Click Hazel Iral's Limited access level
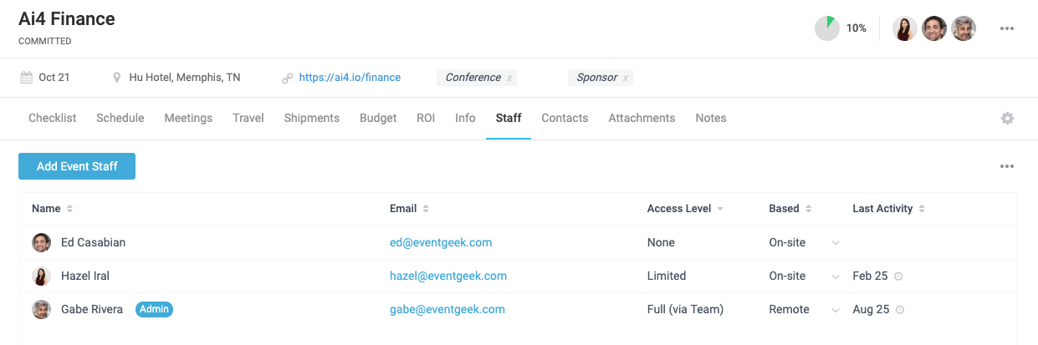The width and height of the screenshot is (1038, 345). 667,277
